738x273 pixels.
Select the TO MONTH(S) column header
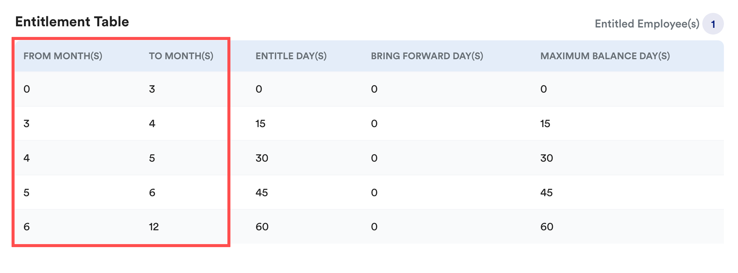(181, 56)
